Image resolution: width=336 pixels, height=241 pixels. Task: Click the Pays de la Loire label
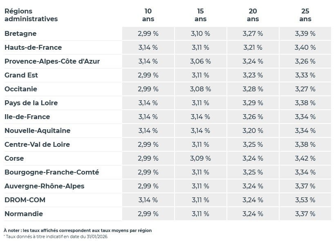pos(31,103)
